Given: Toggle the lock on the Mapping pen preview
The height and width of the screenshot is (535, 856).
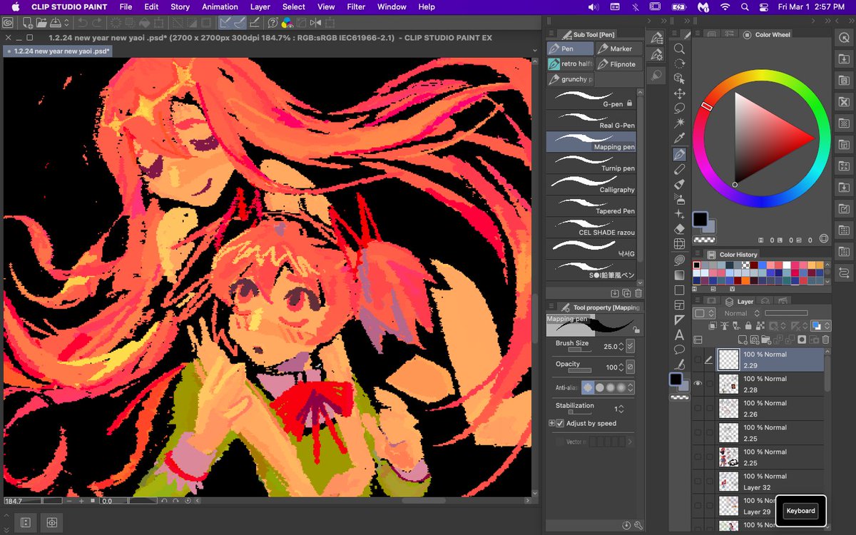Looking at the screenshot, I should pyautogui.click(x=635, y=330).
